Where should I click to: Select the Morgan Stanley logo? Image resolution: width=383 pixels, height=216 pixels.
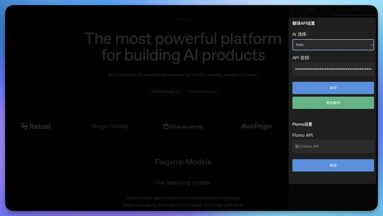point(110,126)
